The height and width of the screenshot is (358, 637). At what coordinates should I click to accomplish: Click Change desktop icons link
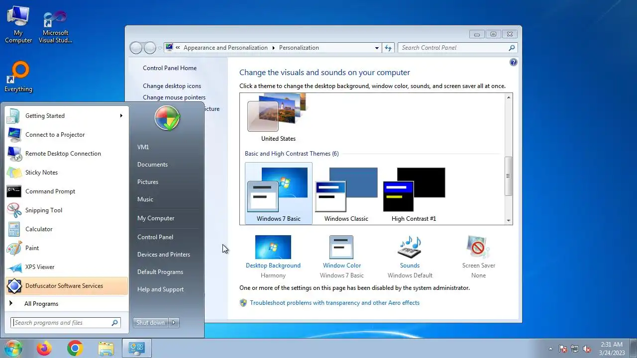point(172,86)
